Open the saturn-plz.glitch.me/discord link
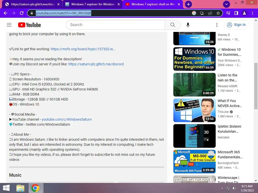258x193 pixels. pos(96,64)
